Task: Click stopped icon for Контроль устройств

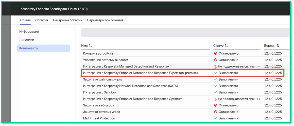Action: (215, 54)
